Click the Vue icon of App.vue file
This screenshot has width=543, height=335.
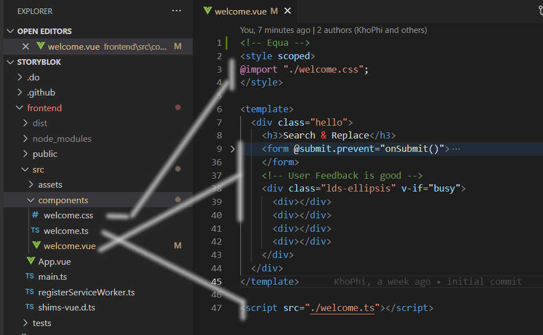click(x=31, y=261)
